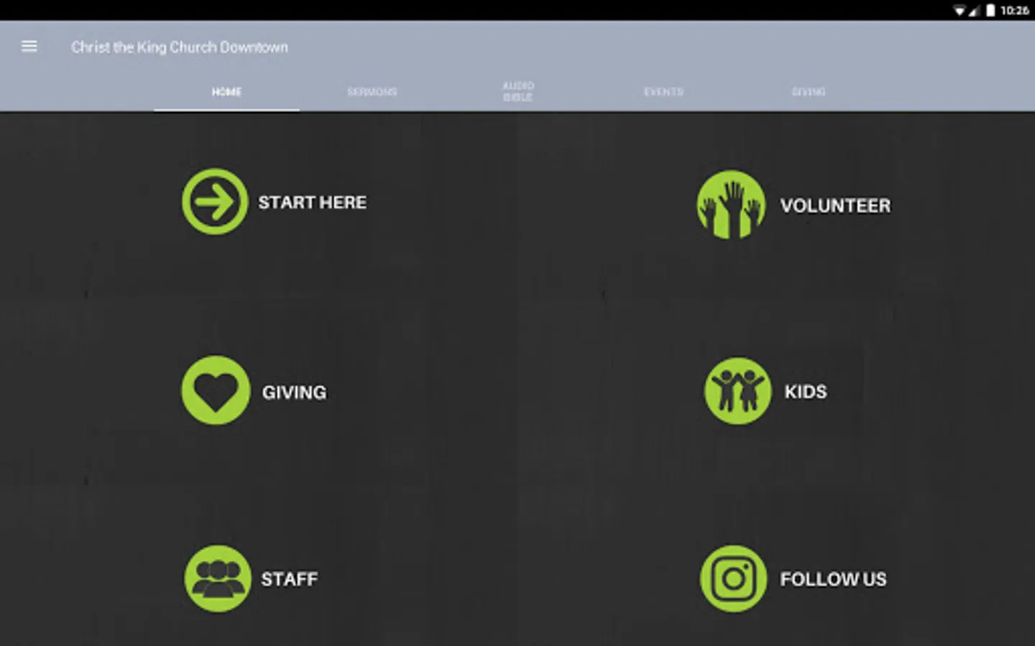Check the battery status icon
This screenshot has height=646, width=1035.
pyautogui.click(x=990, y=10)
